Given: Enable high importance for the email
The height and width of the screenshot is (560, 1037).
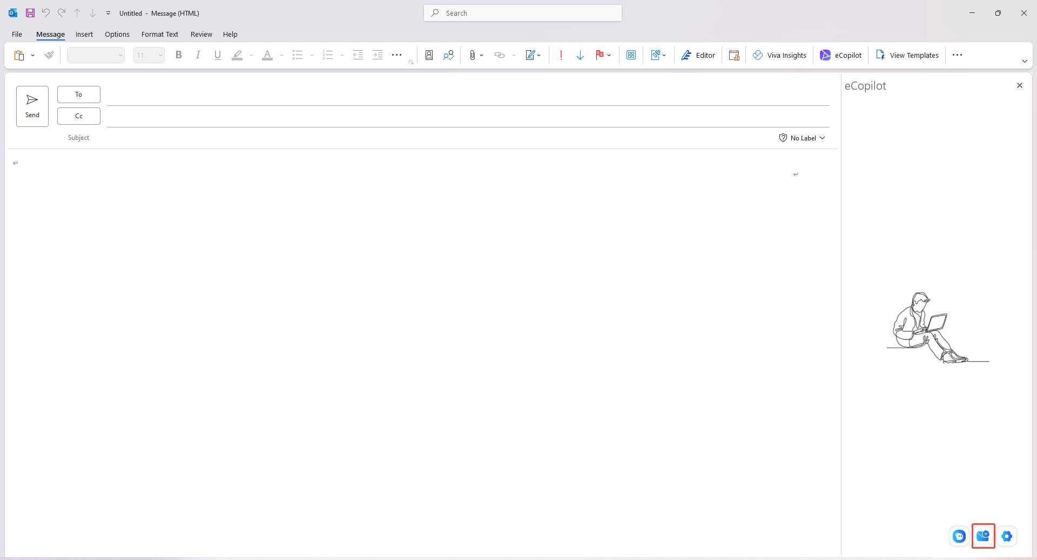Looking at the screenshot, I should [561, 55].
